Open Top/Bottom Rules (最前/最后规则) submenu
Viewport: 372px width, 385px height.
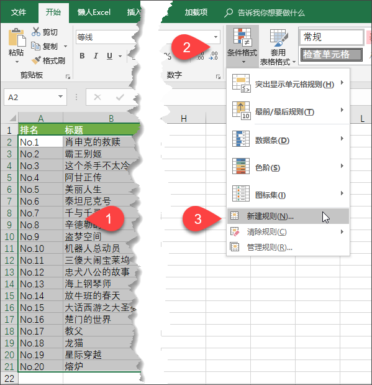pos(288,111)
